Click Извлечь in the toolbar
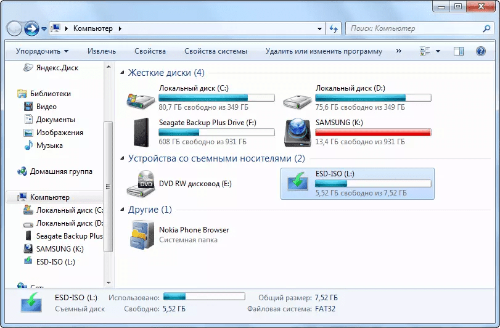The height and width of the screenshot is (328, 500). [102, 51]
